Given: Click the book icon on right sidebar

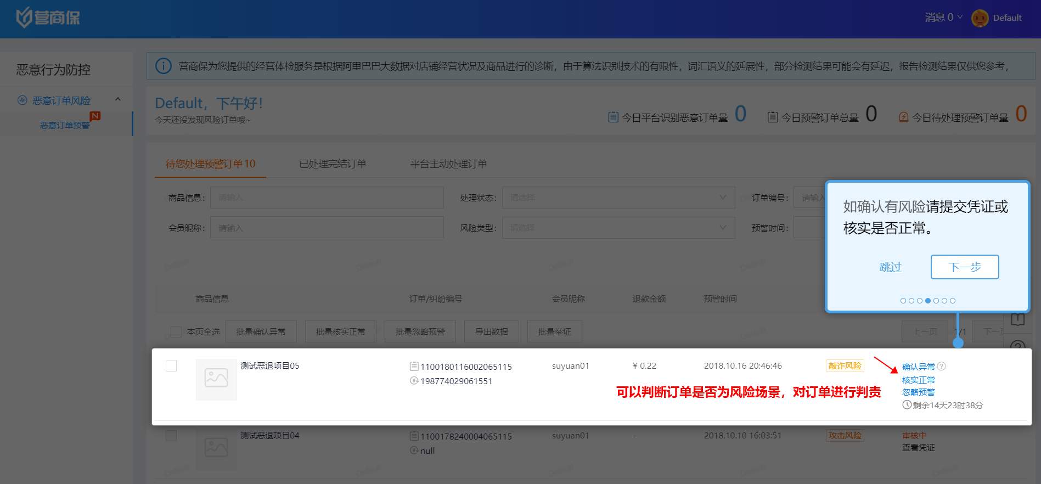Looking at the screenshot, I should coord(1017,320).
